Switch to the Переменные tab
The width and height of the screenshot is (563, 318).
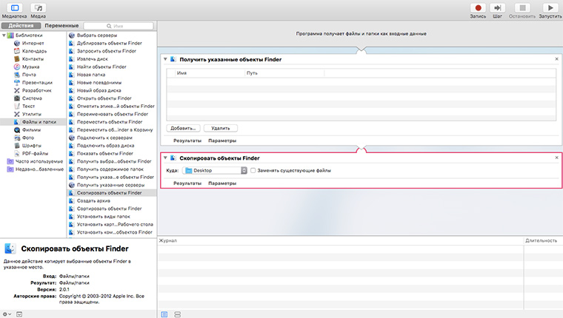click(x=61, y=26)
